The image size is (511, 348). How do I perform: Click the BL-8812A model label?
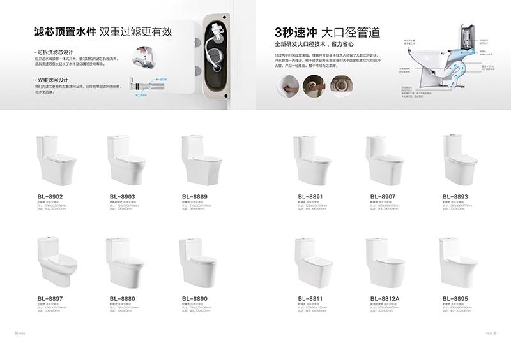[x=385, y=298]
